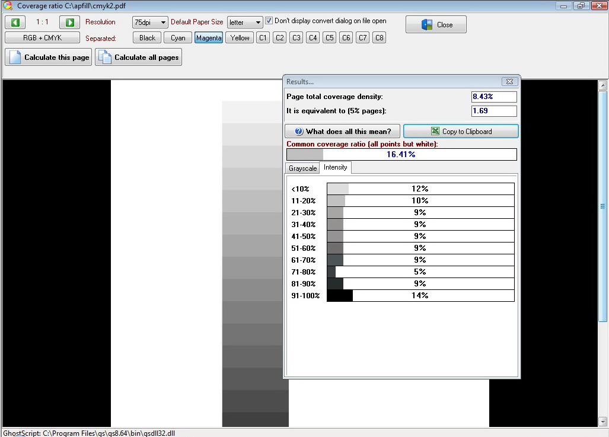Select custom channel C1
The width and height of the screenshot is (609, 437).
click(x=263, y=38)
